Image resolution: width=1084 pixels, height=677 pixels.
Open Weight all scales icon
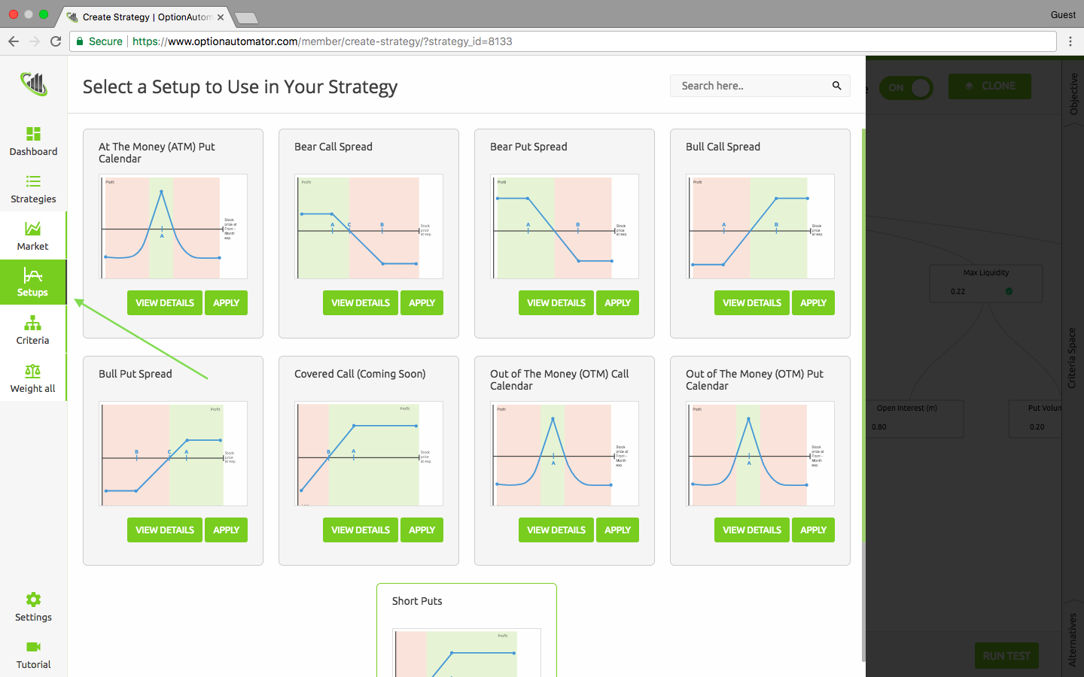pos(33,372)
